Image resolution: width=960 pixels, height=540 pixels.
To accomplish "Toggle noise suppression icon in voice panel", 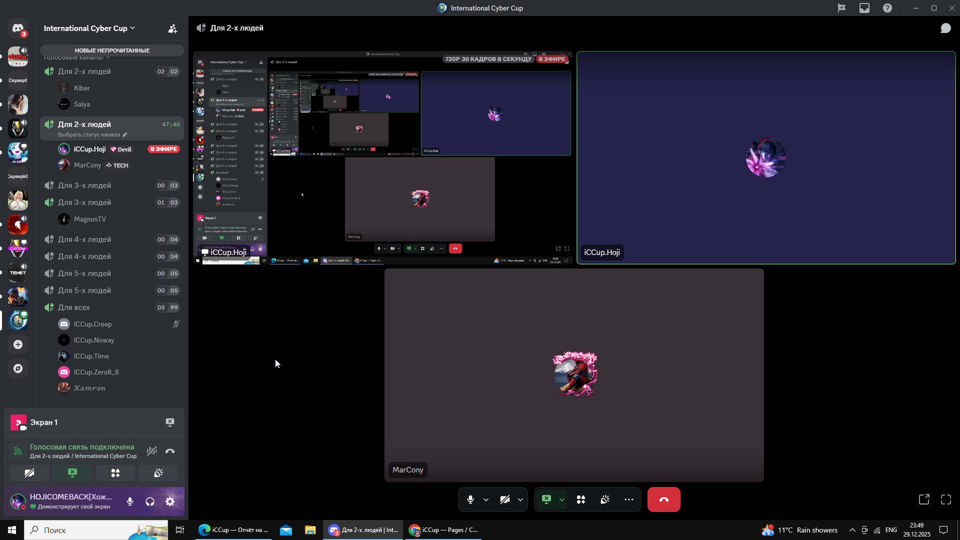I will (x=152, y=451).
